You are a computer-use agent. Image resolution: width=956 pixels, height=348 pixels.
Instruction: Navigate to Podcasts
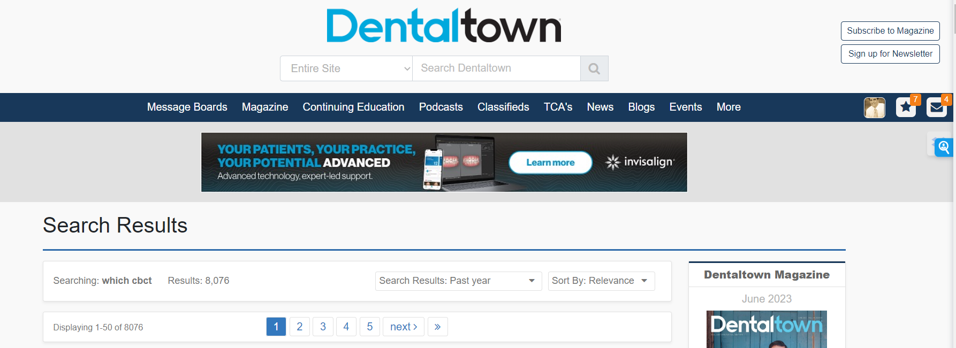[x=441, y=107]
